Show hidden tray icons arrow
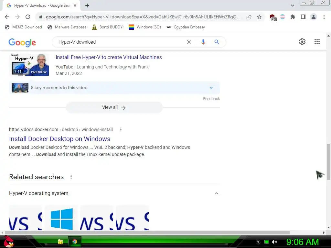331x248 pixels. (x=258, y=242)
